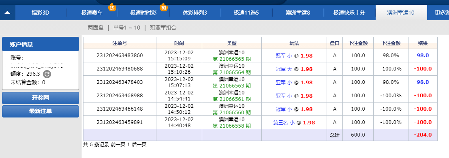The height and width of the screenshot is (158, 449).
Task: Select order number 231202463483860
Action: [x=120, y=56]
